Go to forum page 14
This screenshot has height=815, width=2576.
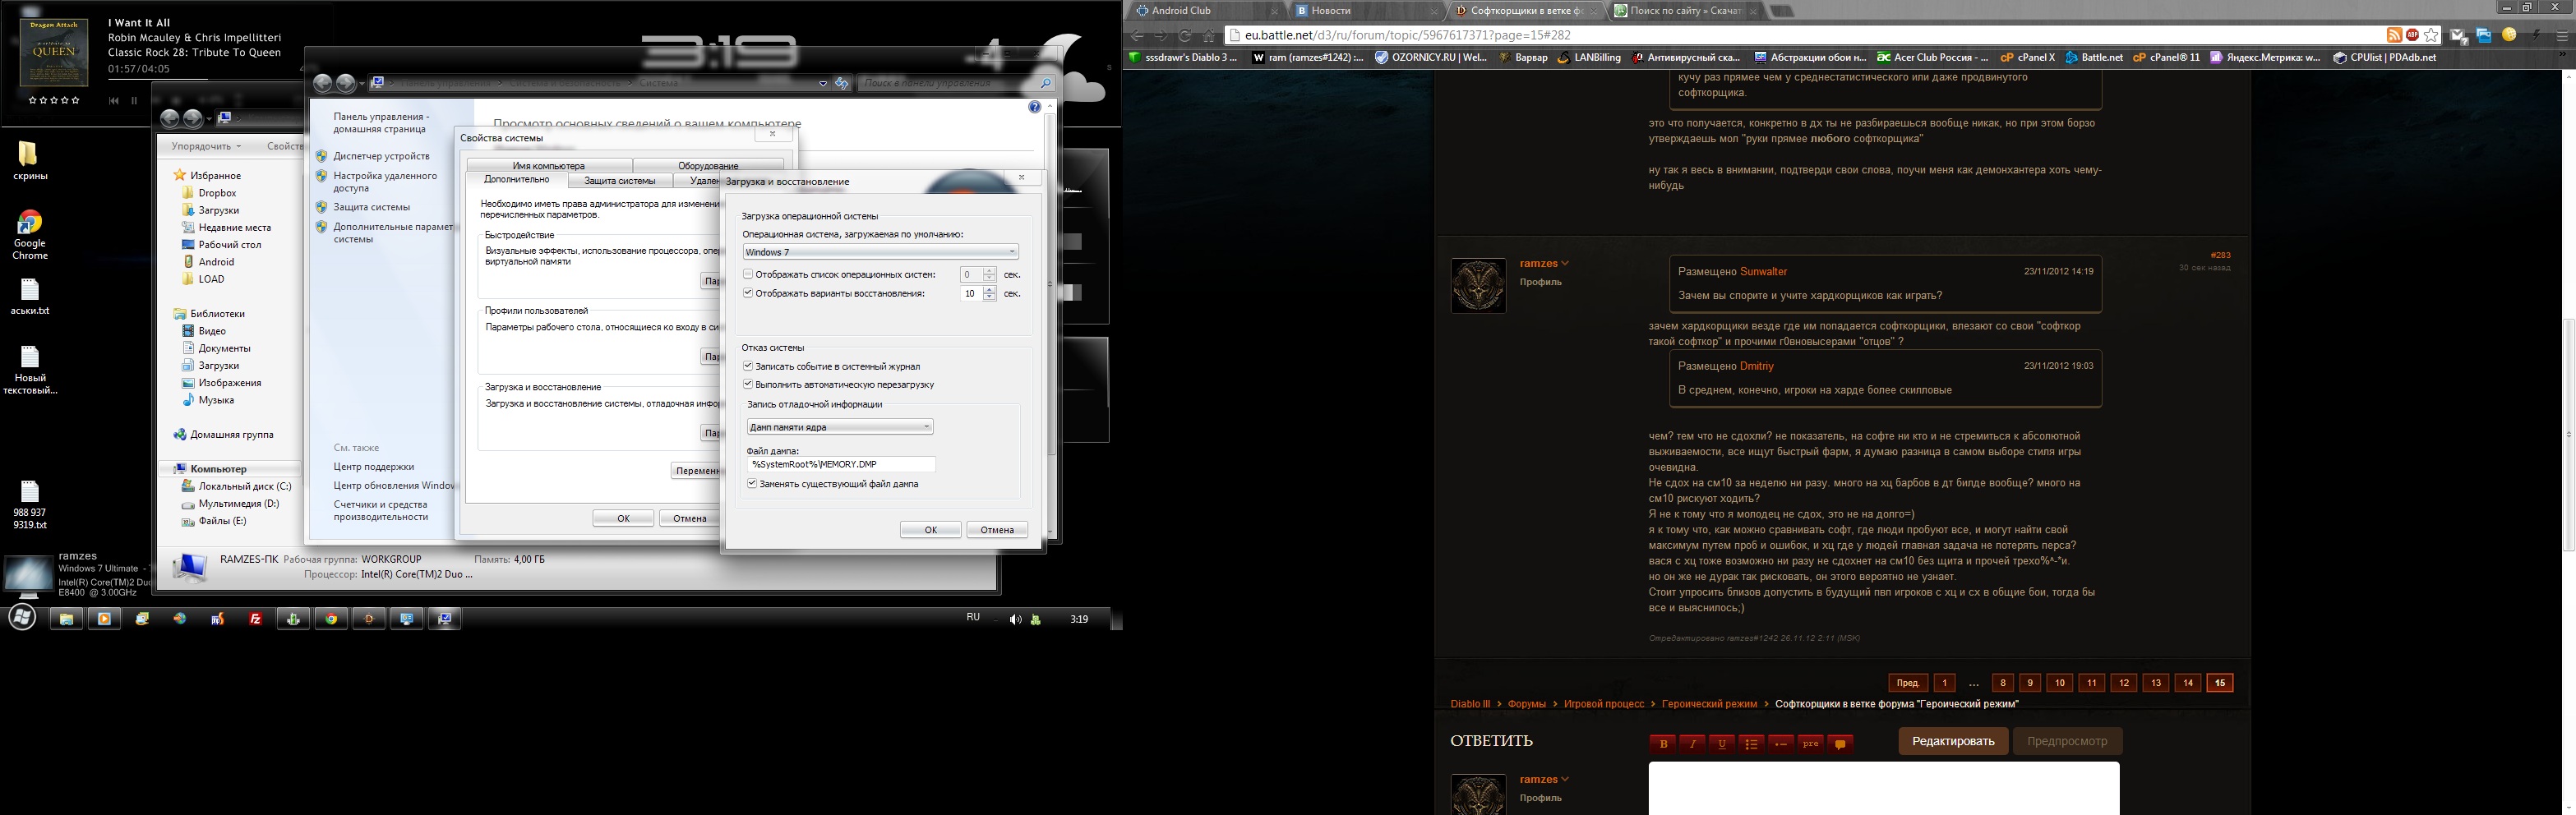(2188, 683)
